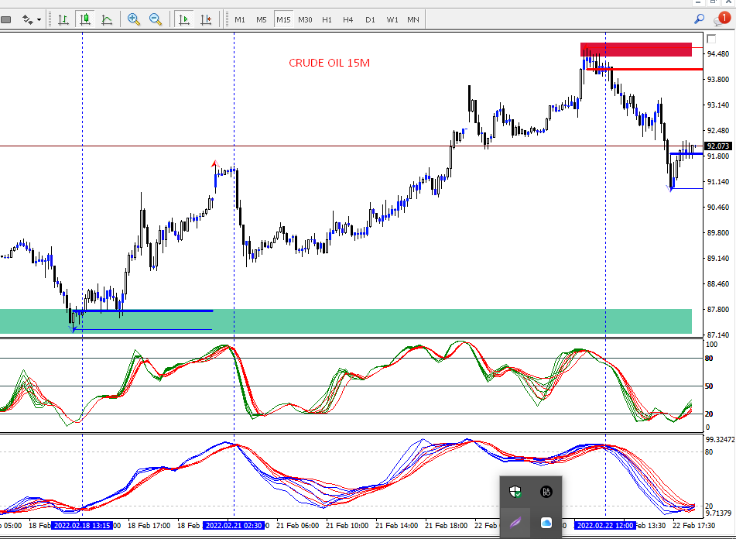Open the search magnifier icon
The height and width of the screenshot is (539, 736).
[x=700, y=19]
